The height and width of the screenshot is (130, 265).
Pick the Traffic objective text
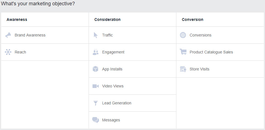coord(107,35)
